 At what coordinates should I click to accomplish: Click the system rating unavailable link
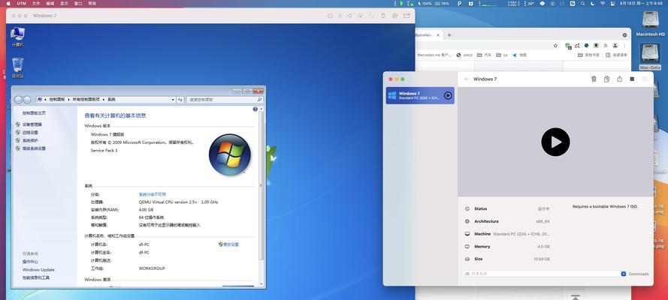tap(153, 194)
